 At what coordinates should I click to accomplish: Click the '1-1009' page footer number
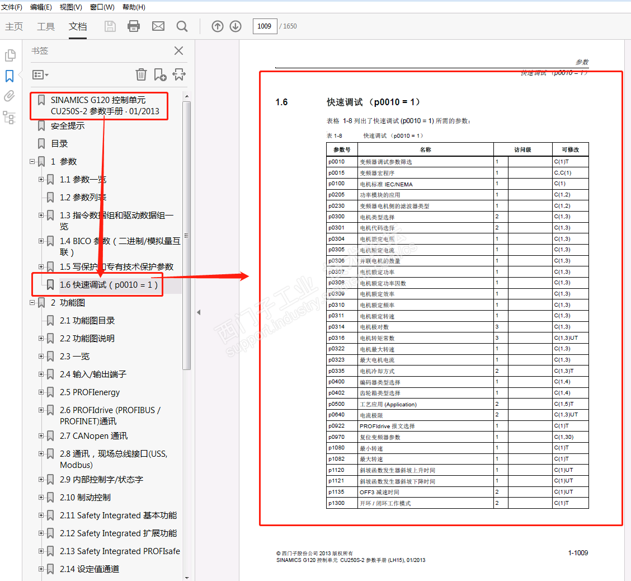point(578,553)
